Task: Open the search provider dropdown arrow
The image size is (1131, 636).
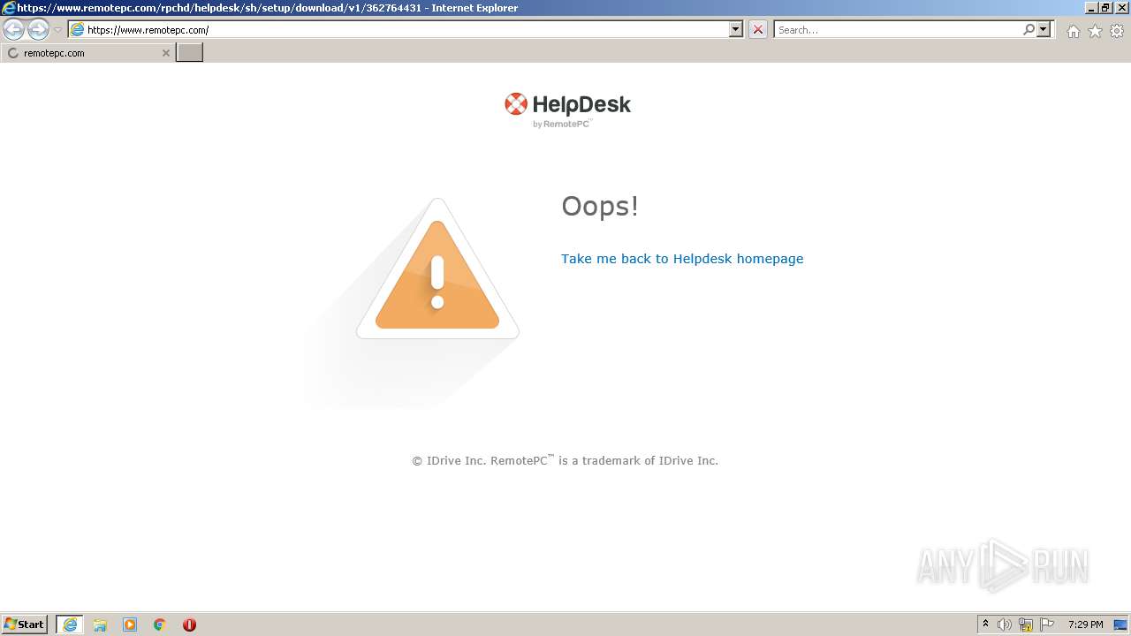Action: [1044, 29]
